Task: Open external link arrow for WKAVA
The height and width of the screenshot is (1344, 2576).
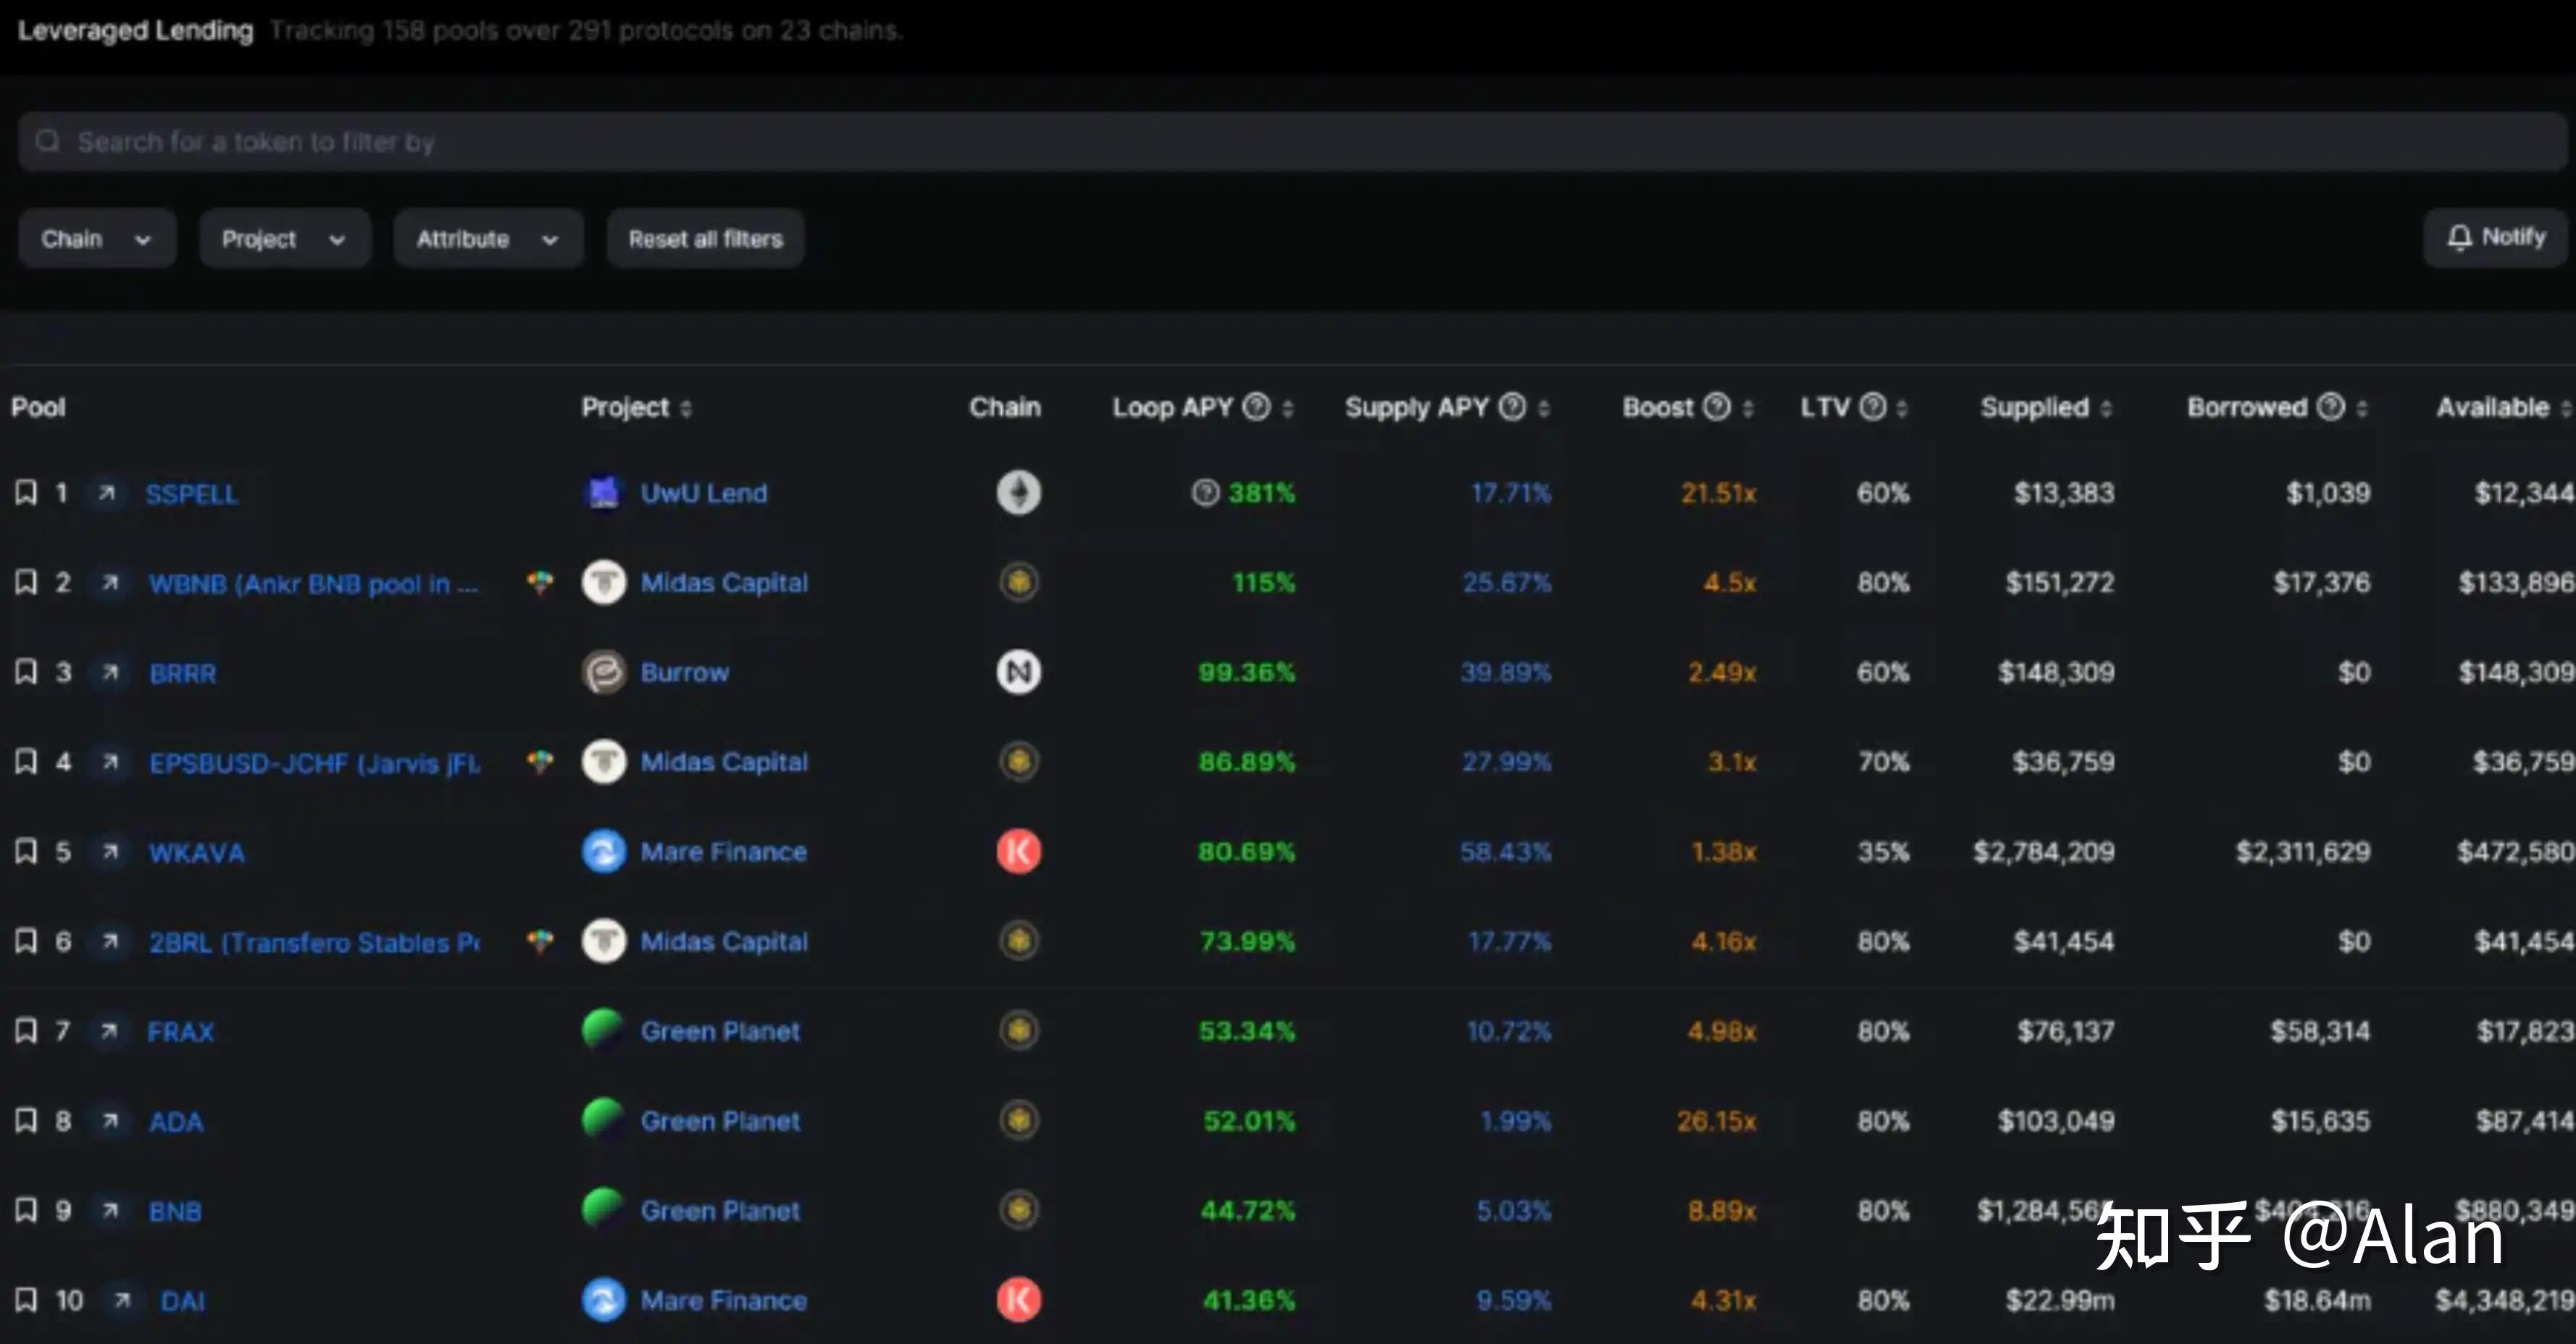Action: click(110, 852)
